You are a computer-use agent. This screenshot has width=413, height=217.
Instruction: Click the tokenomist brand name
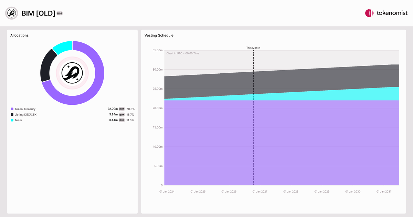(392, 13)
